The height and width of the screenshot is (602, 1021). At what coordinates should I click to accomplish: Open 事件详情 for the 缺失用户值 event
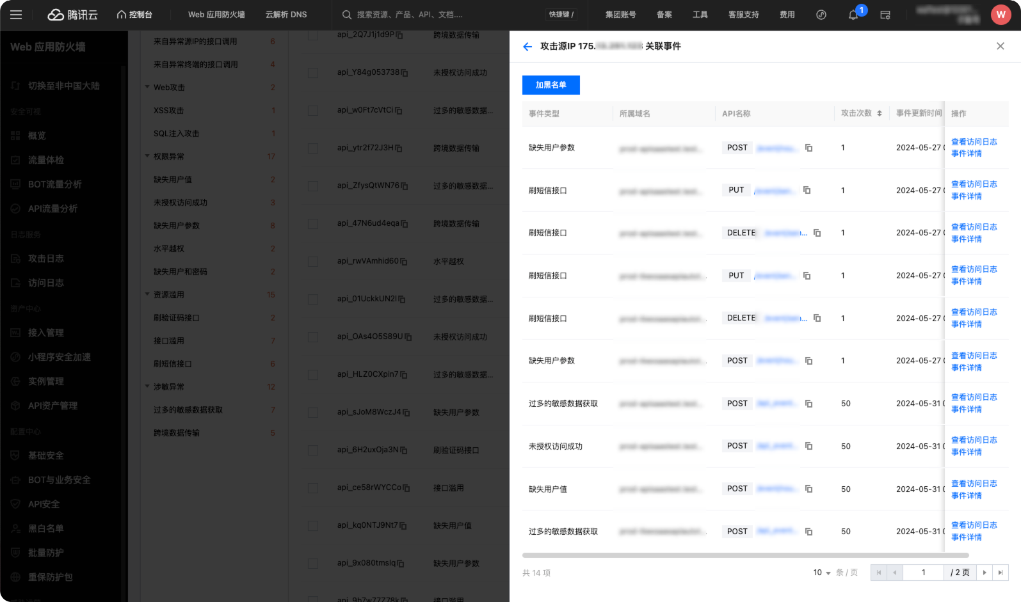(x=967, y=496)
